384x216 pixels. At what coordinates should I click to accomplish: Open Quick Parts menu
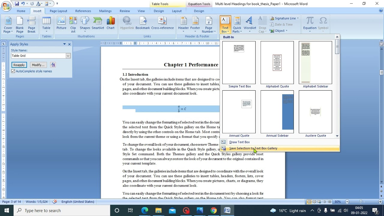click(x=237, y=25)
